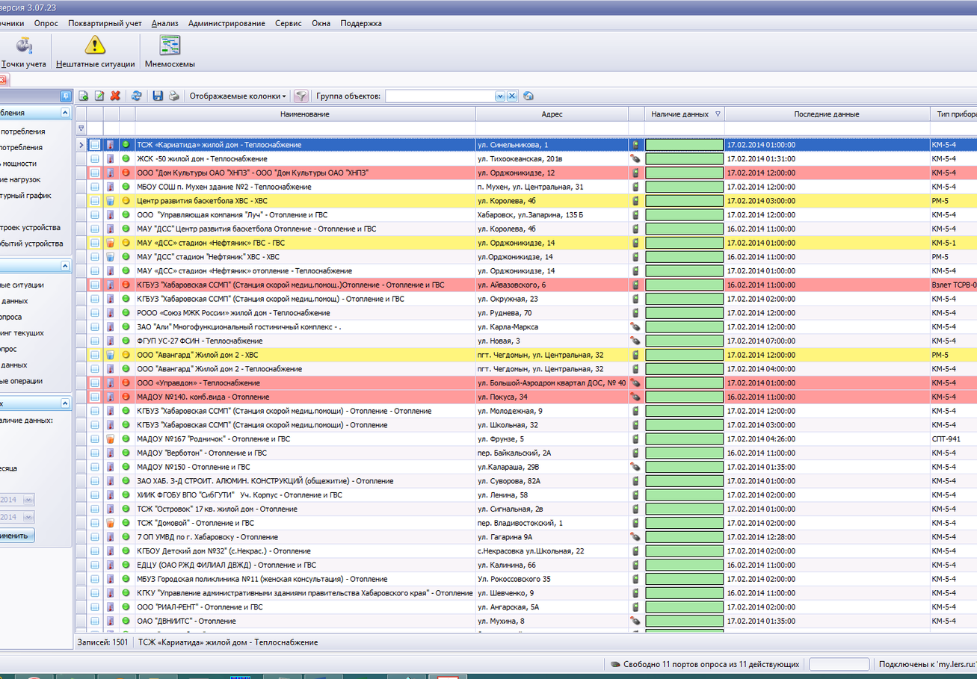Viewport: 977px width, 679px height.
Task: Sort by the Последние данные column header
Action: 827,114
